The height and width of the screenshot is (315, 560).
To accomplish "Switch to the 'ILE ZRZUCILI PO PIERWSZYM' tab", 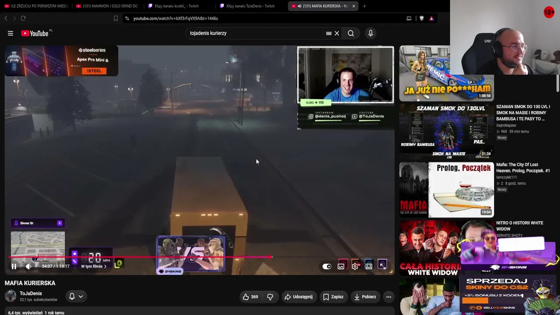I will click(x=36, y=6).
